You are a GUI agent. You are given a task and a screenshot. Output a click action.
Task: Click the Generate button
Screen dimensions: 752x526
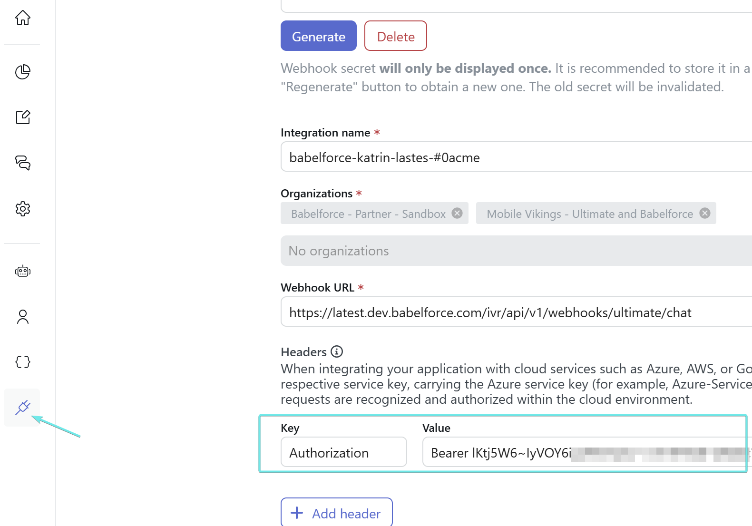click(x=318, y=36)
